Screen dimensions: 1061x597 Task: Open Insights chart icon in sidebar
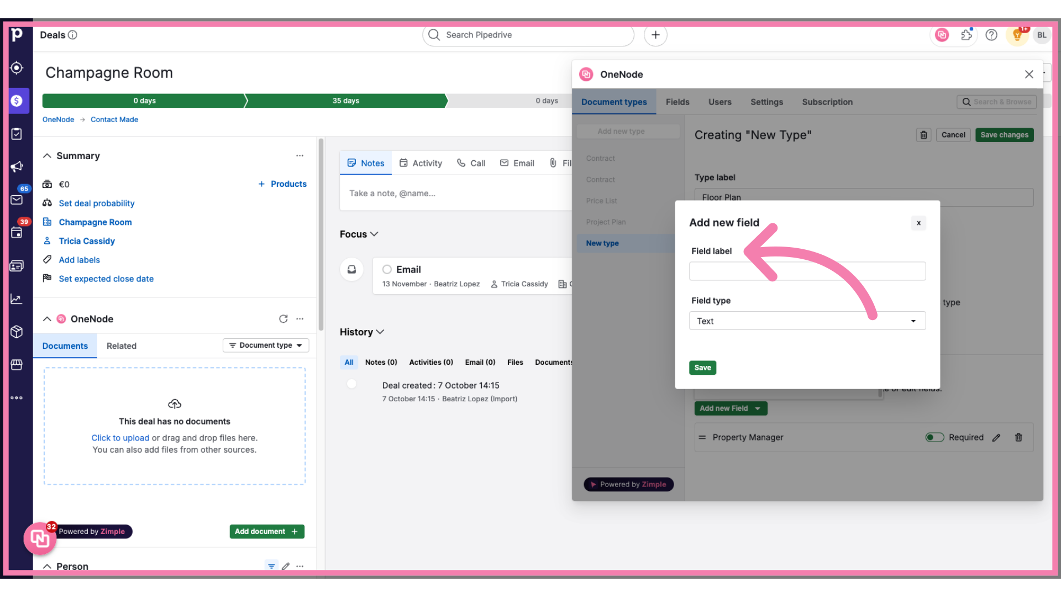17,299
